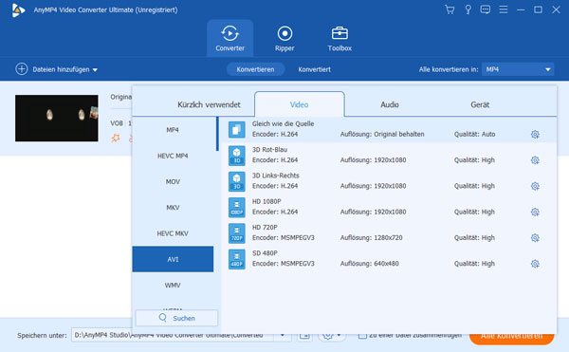The width and height of the screenshot is (569, 352).
Task: Click the Auflösung: Original behalten value
Action: 382,135
